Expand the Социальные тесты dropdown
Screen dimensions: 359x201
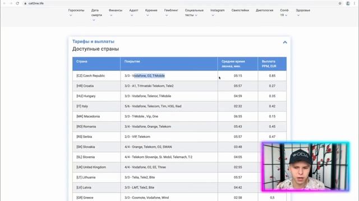click(x=194, y=12)
